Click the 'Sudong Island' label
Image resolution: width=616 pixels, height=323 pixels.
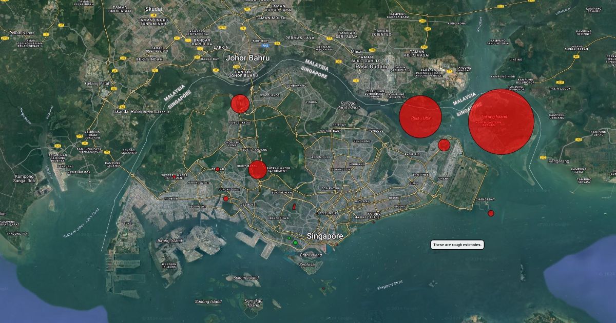[208, 301]
